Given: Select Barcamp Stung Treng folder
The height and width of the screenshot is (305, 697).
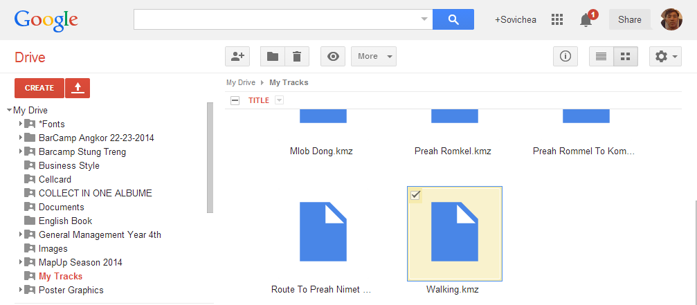Looking at the screenshot, I should tap(82, 152).
